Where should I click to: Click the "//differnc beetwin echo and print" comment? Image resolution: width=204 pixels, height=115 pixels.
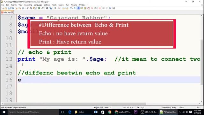coord(77,73)
